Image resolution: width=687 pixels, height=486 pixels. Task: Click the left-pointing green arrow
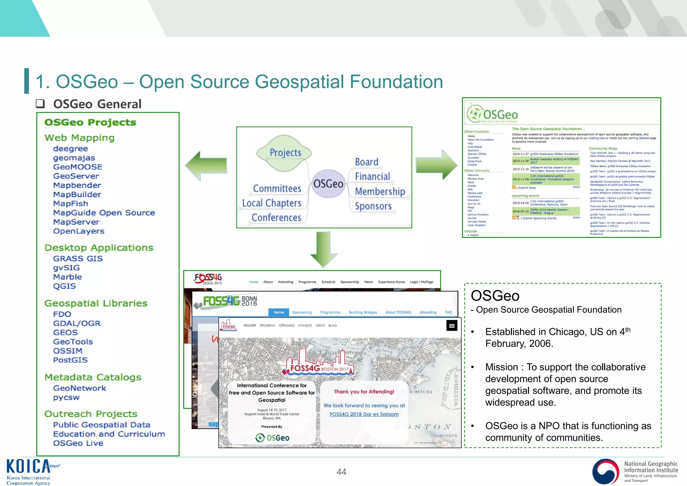(205, 165)
